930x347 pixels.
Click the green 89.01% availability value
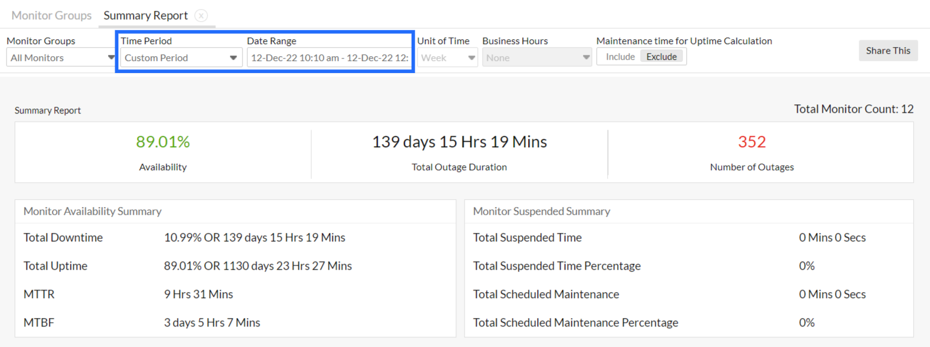(x=163, y=142)
